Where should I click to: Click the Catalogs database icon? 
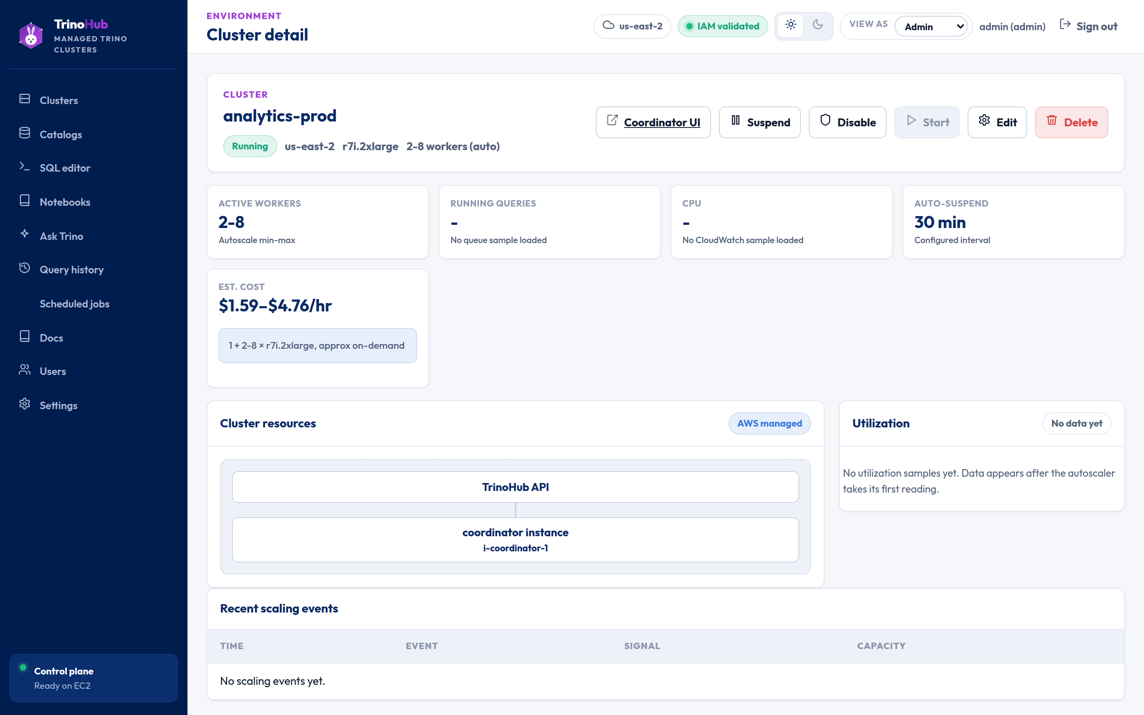point(25,133)
